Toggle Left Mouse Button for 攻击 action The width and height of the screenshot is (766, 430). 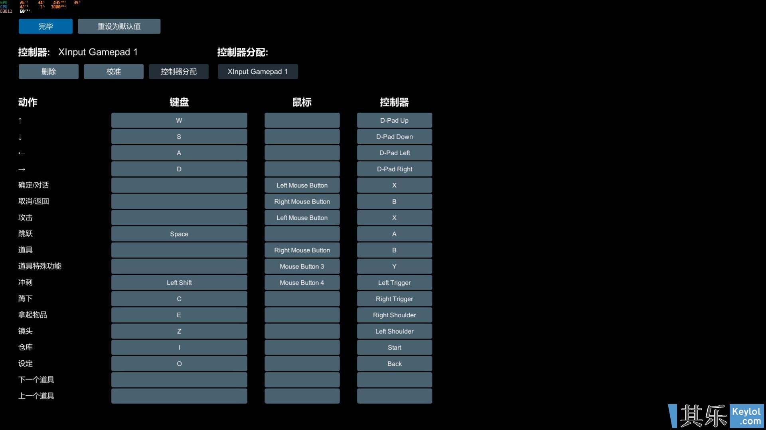click(302, 217)
